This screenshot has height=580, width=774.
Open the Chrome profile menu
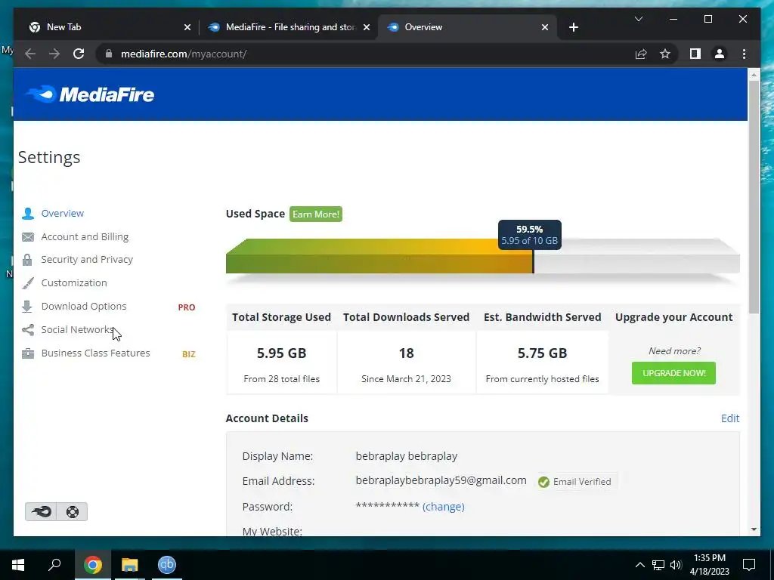point(720,54)
